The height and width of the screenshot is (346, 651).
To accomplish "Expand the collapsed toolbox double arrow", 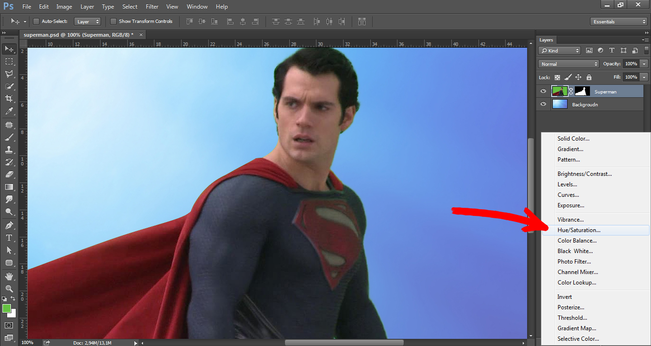I will (x=4, y=33).
